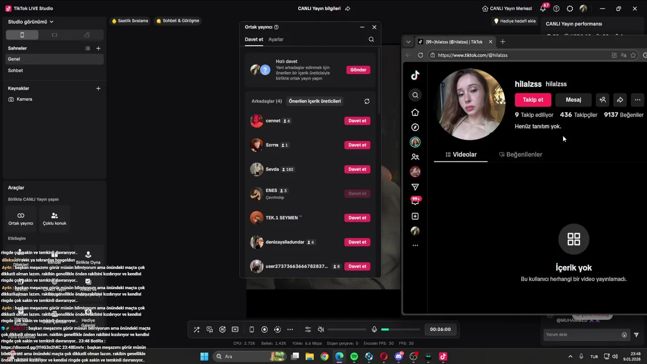Invite Sevda to co-host

click(357, 169)
